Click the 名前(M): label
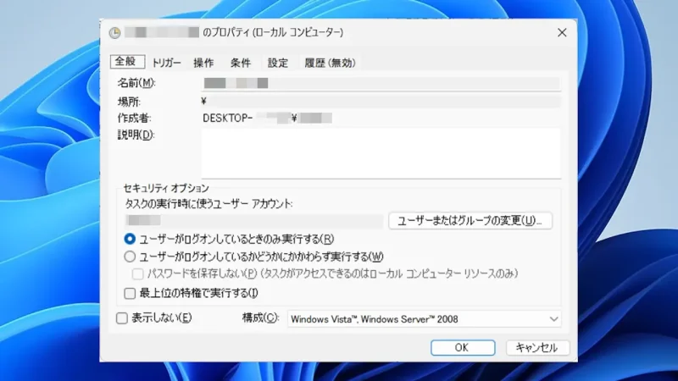678x381 pixels. point(136,83)
